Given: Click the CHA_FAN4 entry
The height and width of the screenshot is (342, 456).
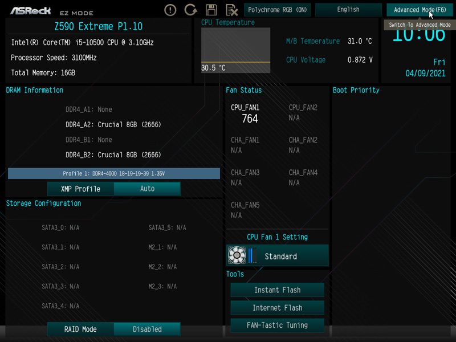Looking at the screenshot, I should tap(303, 178).
